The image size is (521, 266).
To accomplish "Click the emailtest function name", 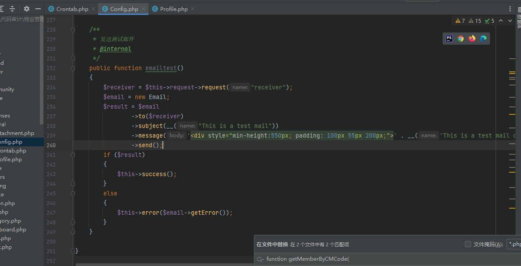I will (161, 68).
